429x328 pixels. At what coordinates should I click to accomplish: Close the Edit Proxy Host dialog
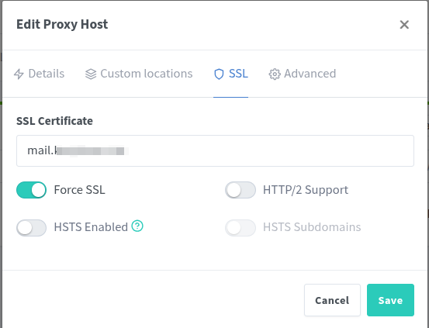pyautogui.click(x=404, y=25)
